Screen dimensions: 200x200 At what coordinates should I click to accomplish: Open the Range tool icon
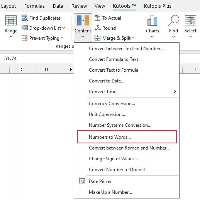tap(11, 20)
